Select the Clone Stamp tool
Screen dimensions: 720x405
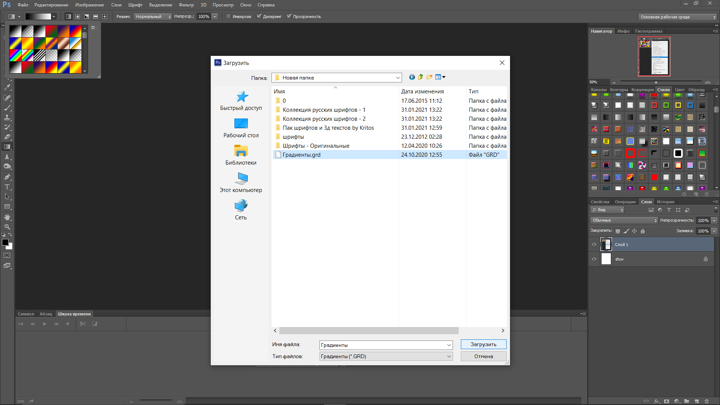(7, 117)
